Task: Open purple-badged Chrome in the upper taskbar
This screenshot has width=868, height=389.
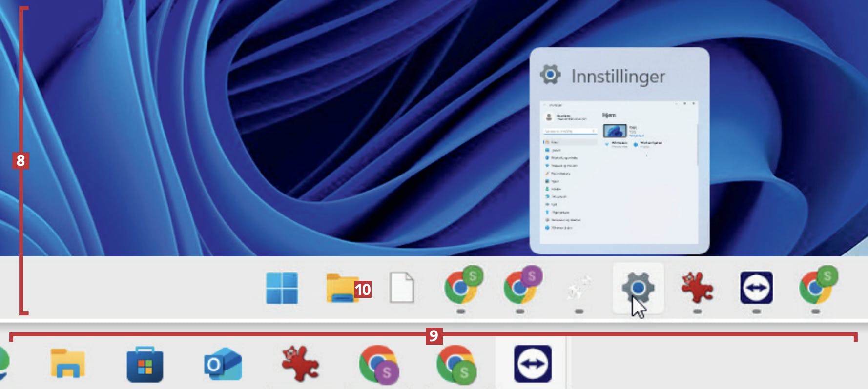Action: (x=520, y=287)
